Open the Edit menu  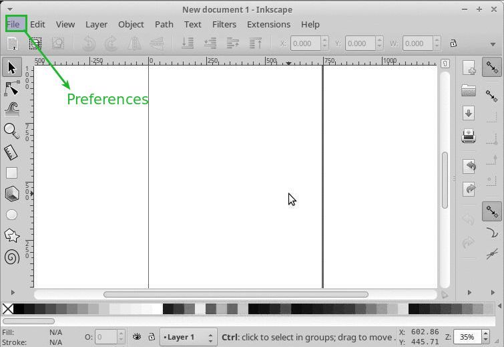coord(37,24)
